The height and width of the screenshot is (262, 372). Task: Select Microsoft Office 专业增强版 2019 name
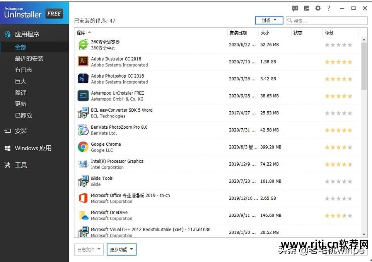pyautogui.click(x=130, y=196)
